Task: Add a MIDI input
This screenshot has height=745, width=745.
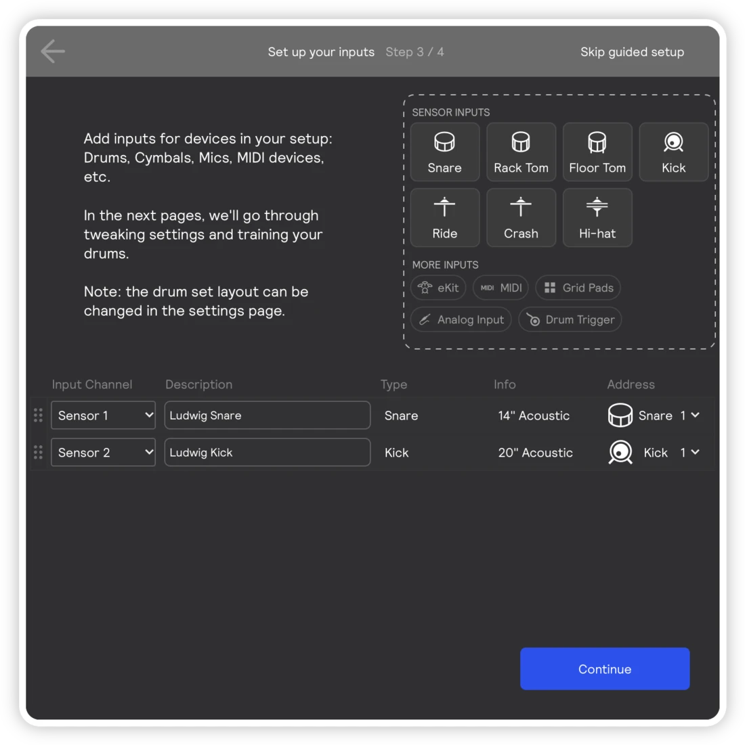Action: (x=501, y=288)
